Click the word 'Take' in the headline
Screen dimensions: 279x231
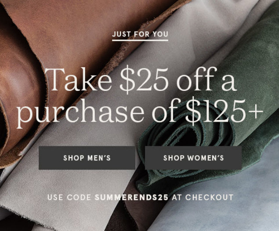coord(79,79)
